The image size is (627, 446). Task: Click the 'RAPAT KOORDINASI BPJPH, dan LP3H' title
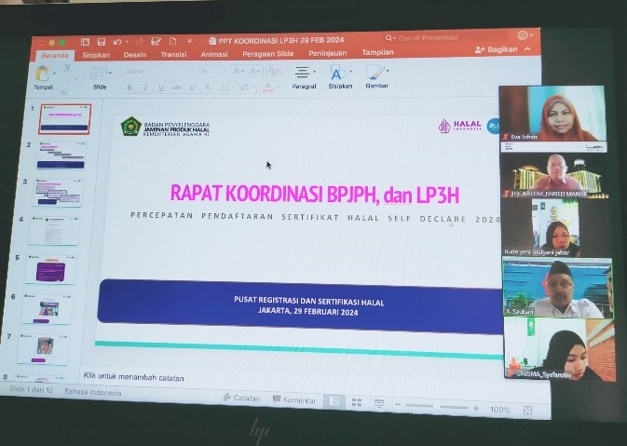click(x=315, y=194)
